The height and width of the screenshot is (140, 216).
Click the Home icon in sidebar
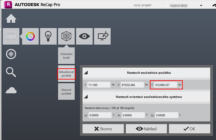[x=11, y=19]
